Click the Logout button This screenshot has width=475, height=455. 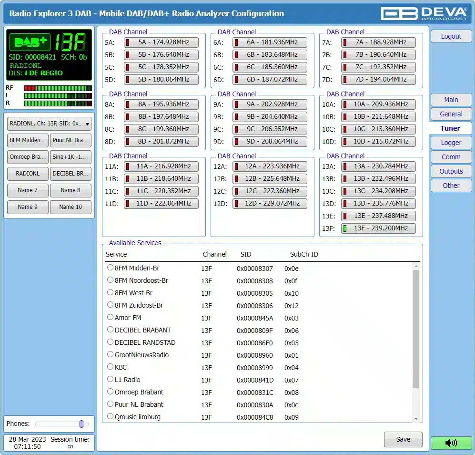tap(451, 36)
